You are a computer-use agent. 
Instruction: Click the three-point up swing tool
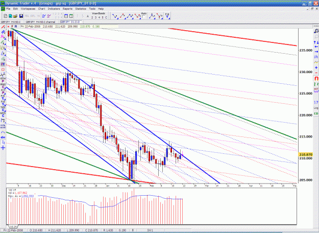(x=130, y=16)
